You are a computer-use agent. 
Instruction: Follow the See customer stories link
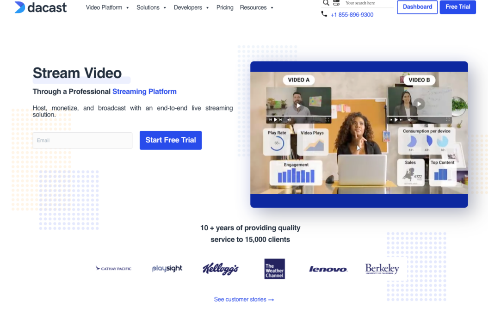pyautogui.click(x=244, y=299)
